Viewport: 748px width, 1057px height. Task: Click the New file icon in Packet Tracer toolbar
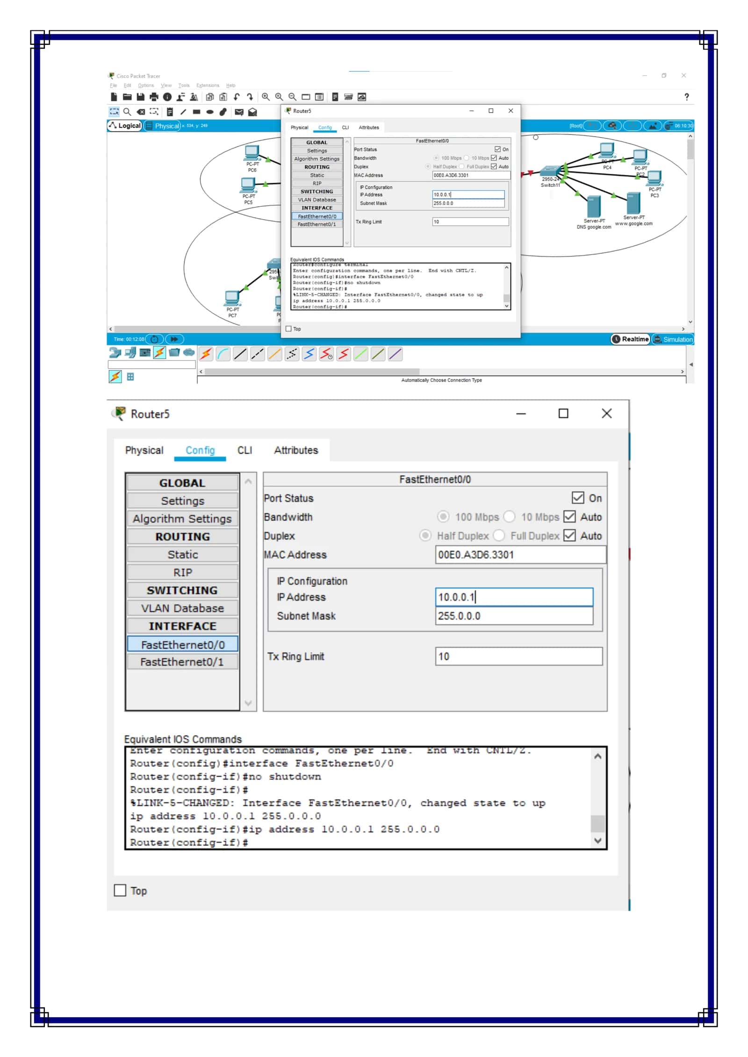pos(114,97)
